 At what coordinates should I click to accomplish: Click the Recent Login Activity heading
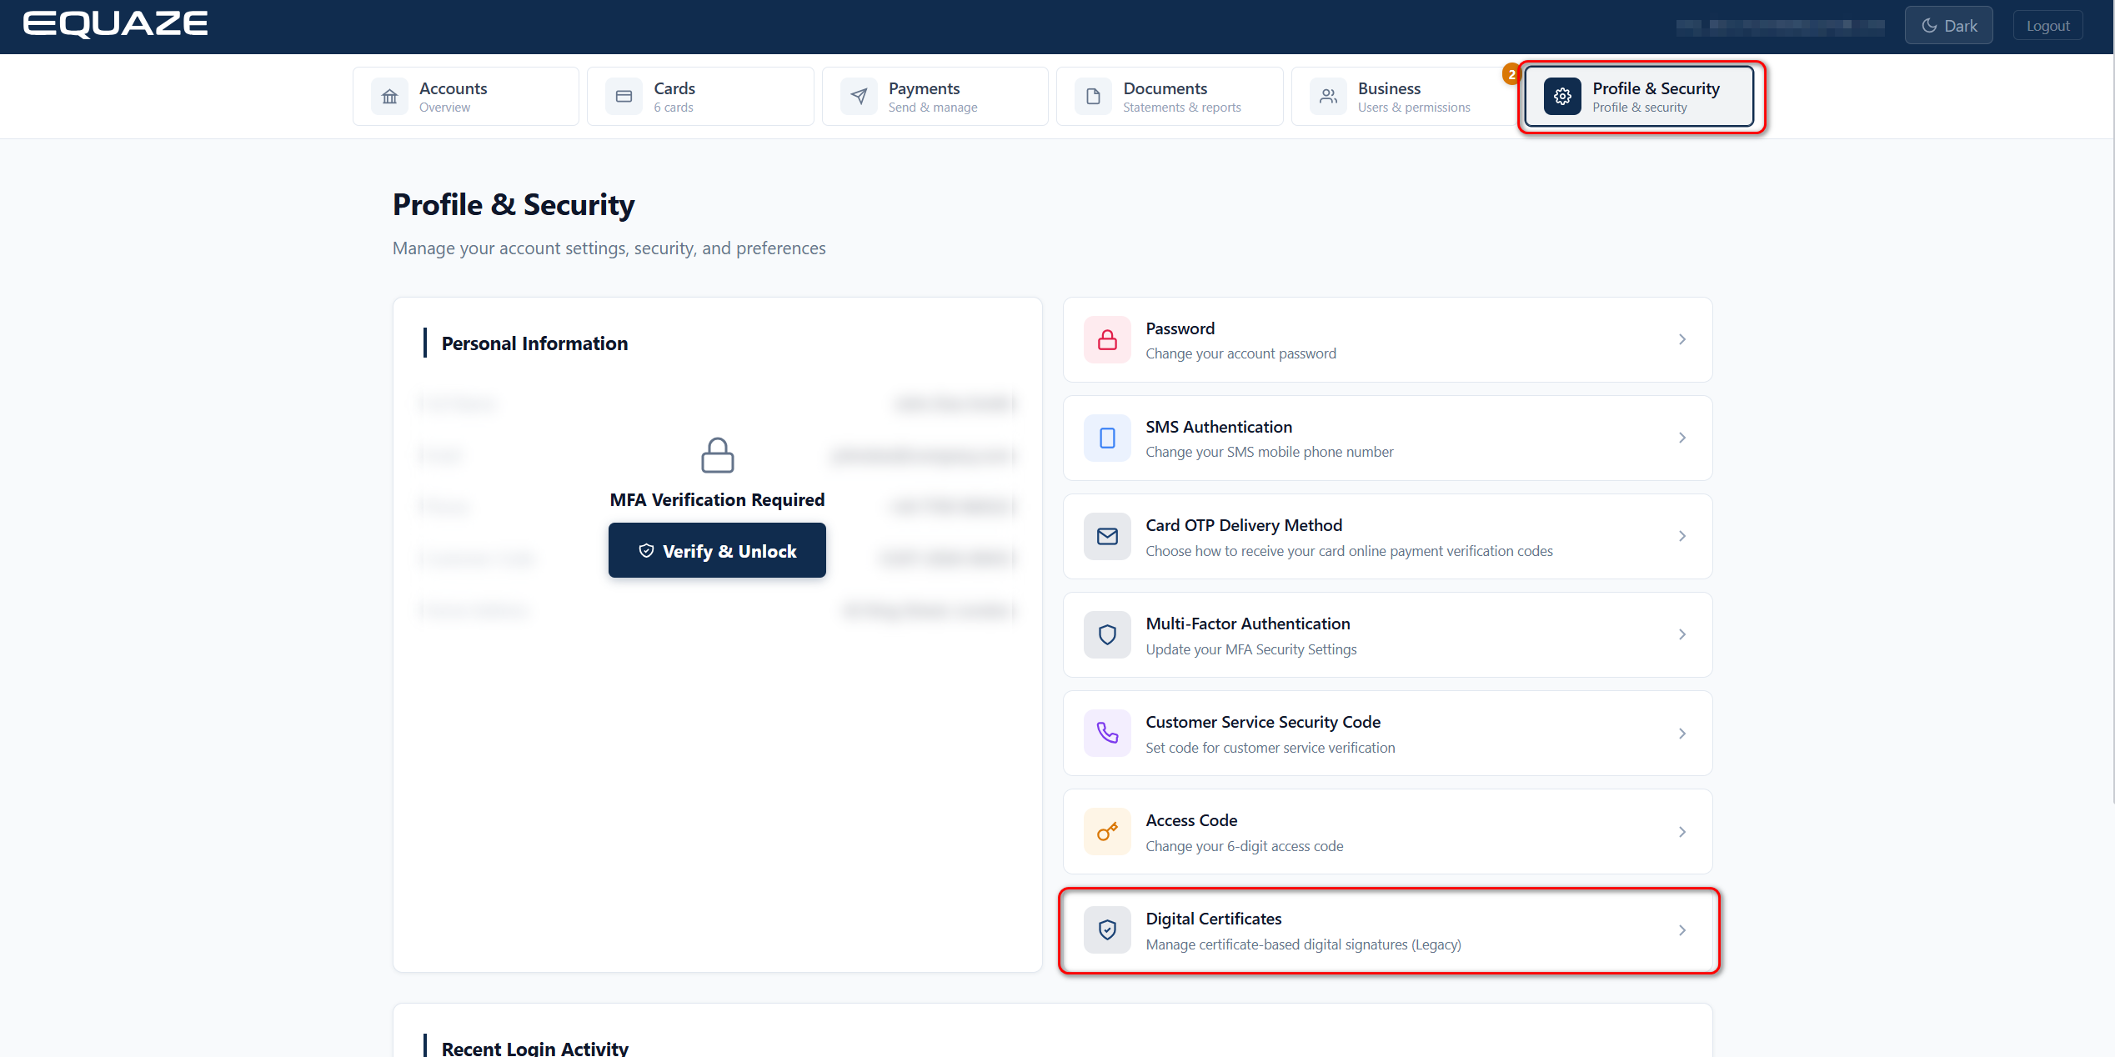[x=534, y=1048]
